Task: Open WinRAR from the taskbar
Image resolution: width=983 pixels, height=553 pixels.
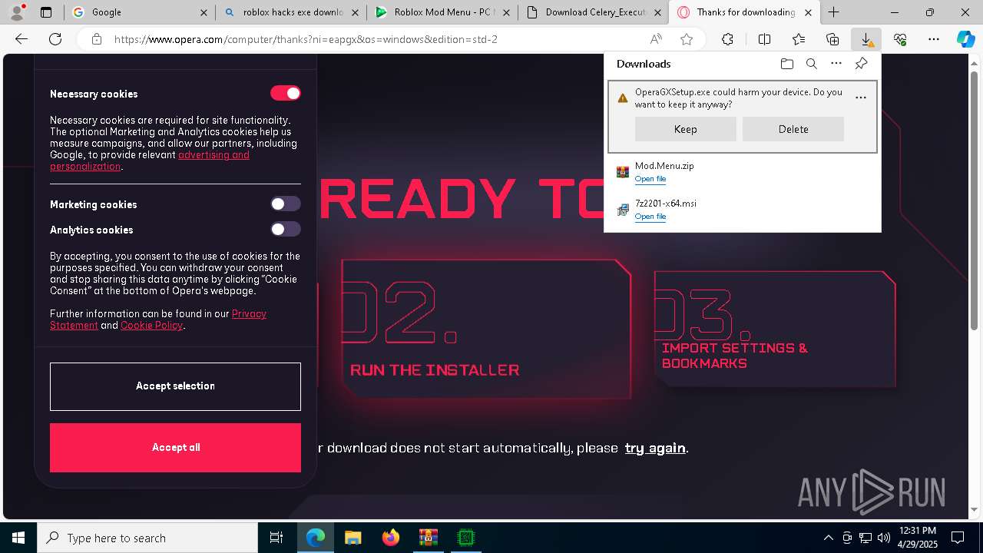Action: tap(428, 538)
